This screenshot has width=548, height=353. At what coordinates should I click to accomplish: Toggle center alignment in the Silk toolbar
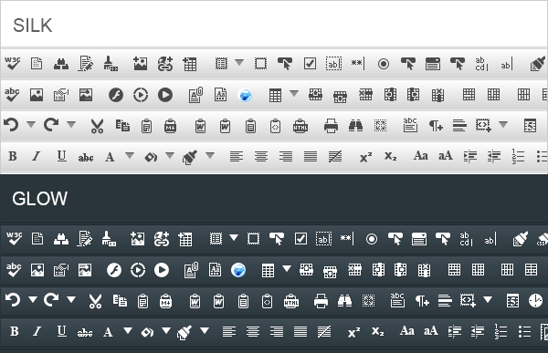click(261, 156)
